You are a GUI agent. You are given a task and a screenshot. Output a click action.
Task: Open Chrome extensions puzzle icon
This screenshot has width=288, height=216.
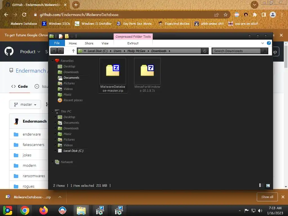pos(255,15)
